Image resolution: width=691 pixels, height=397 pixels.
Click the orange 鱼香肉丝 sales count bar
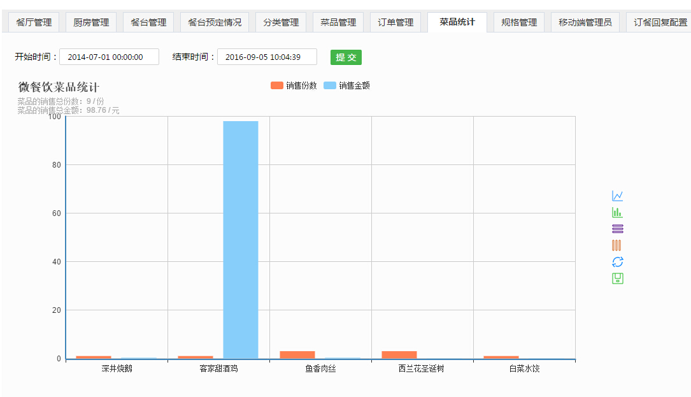coord(297,355)
